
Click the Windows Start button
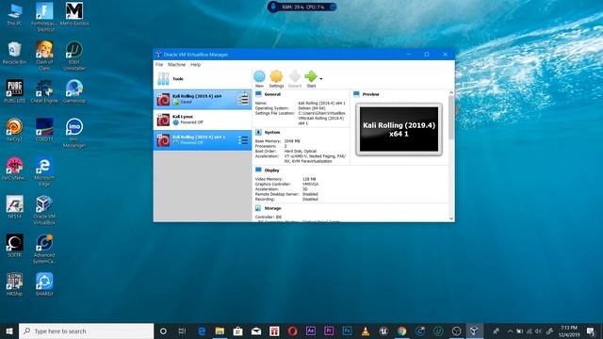tap(9, 331)
